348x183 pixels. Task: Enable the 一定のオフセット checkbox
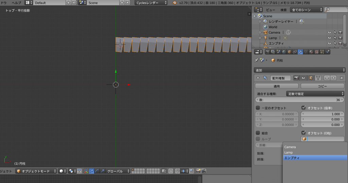pyautogui.click(x=258, y=108)
